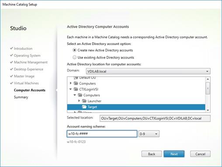Screen dimensions: 222x167
Task: Select the CTXLoginVSI OU label
Action: coord(89,89)
